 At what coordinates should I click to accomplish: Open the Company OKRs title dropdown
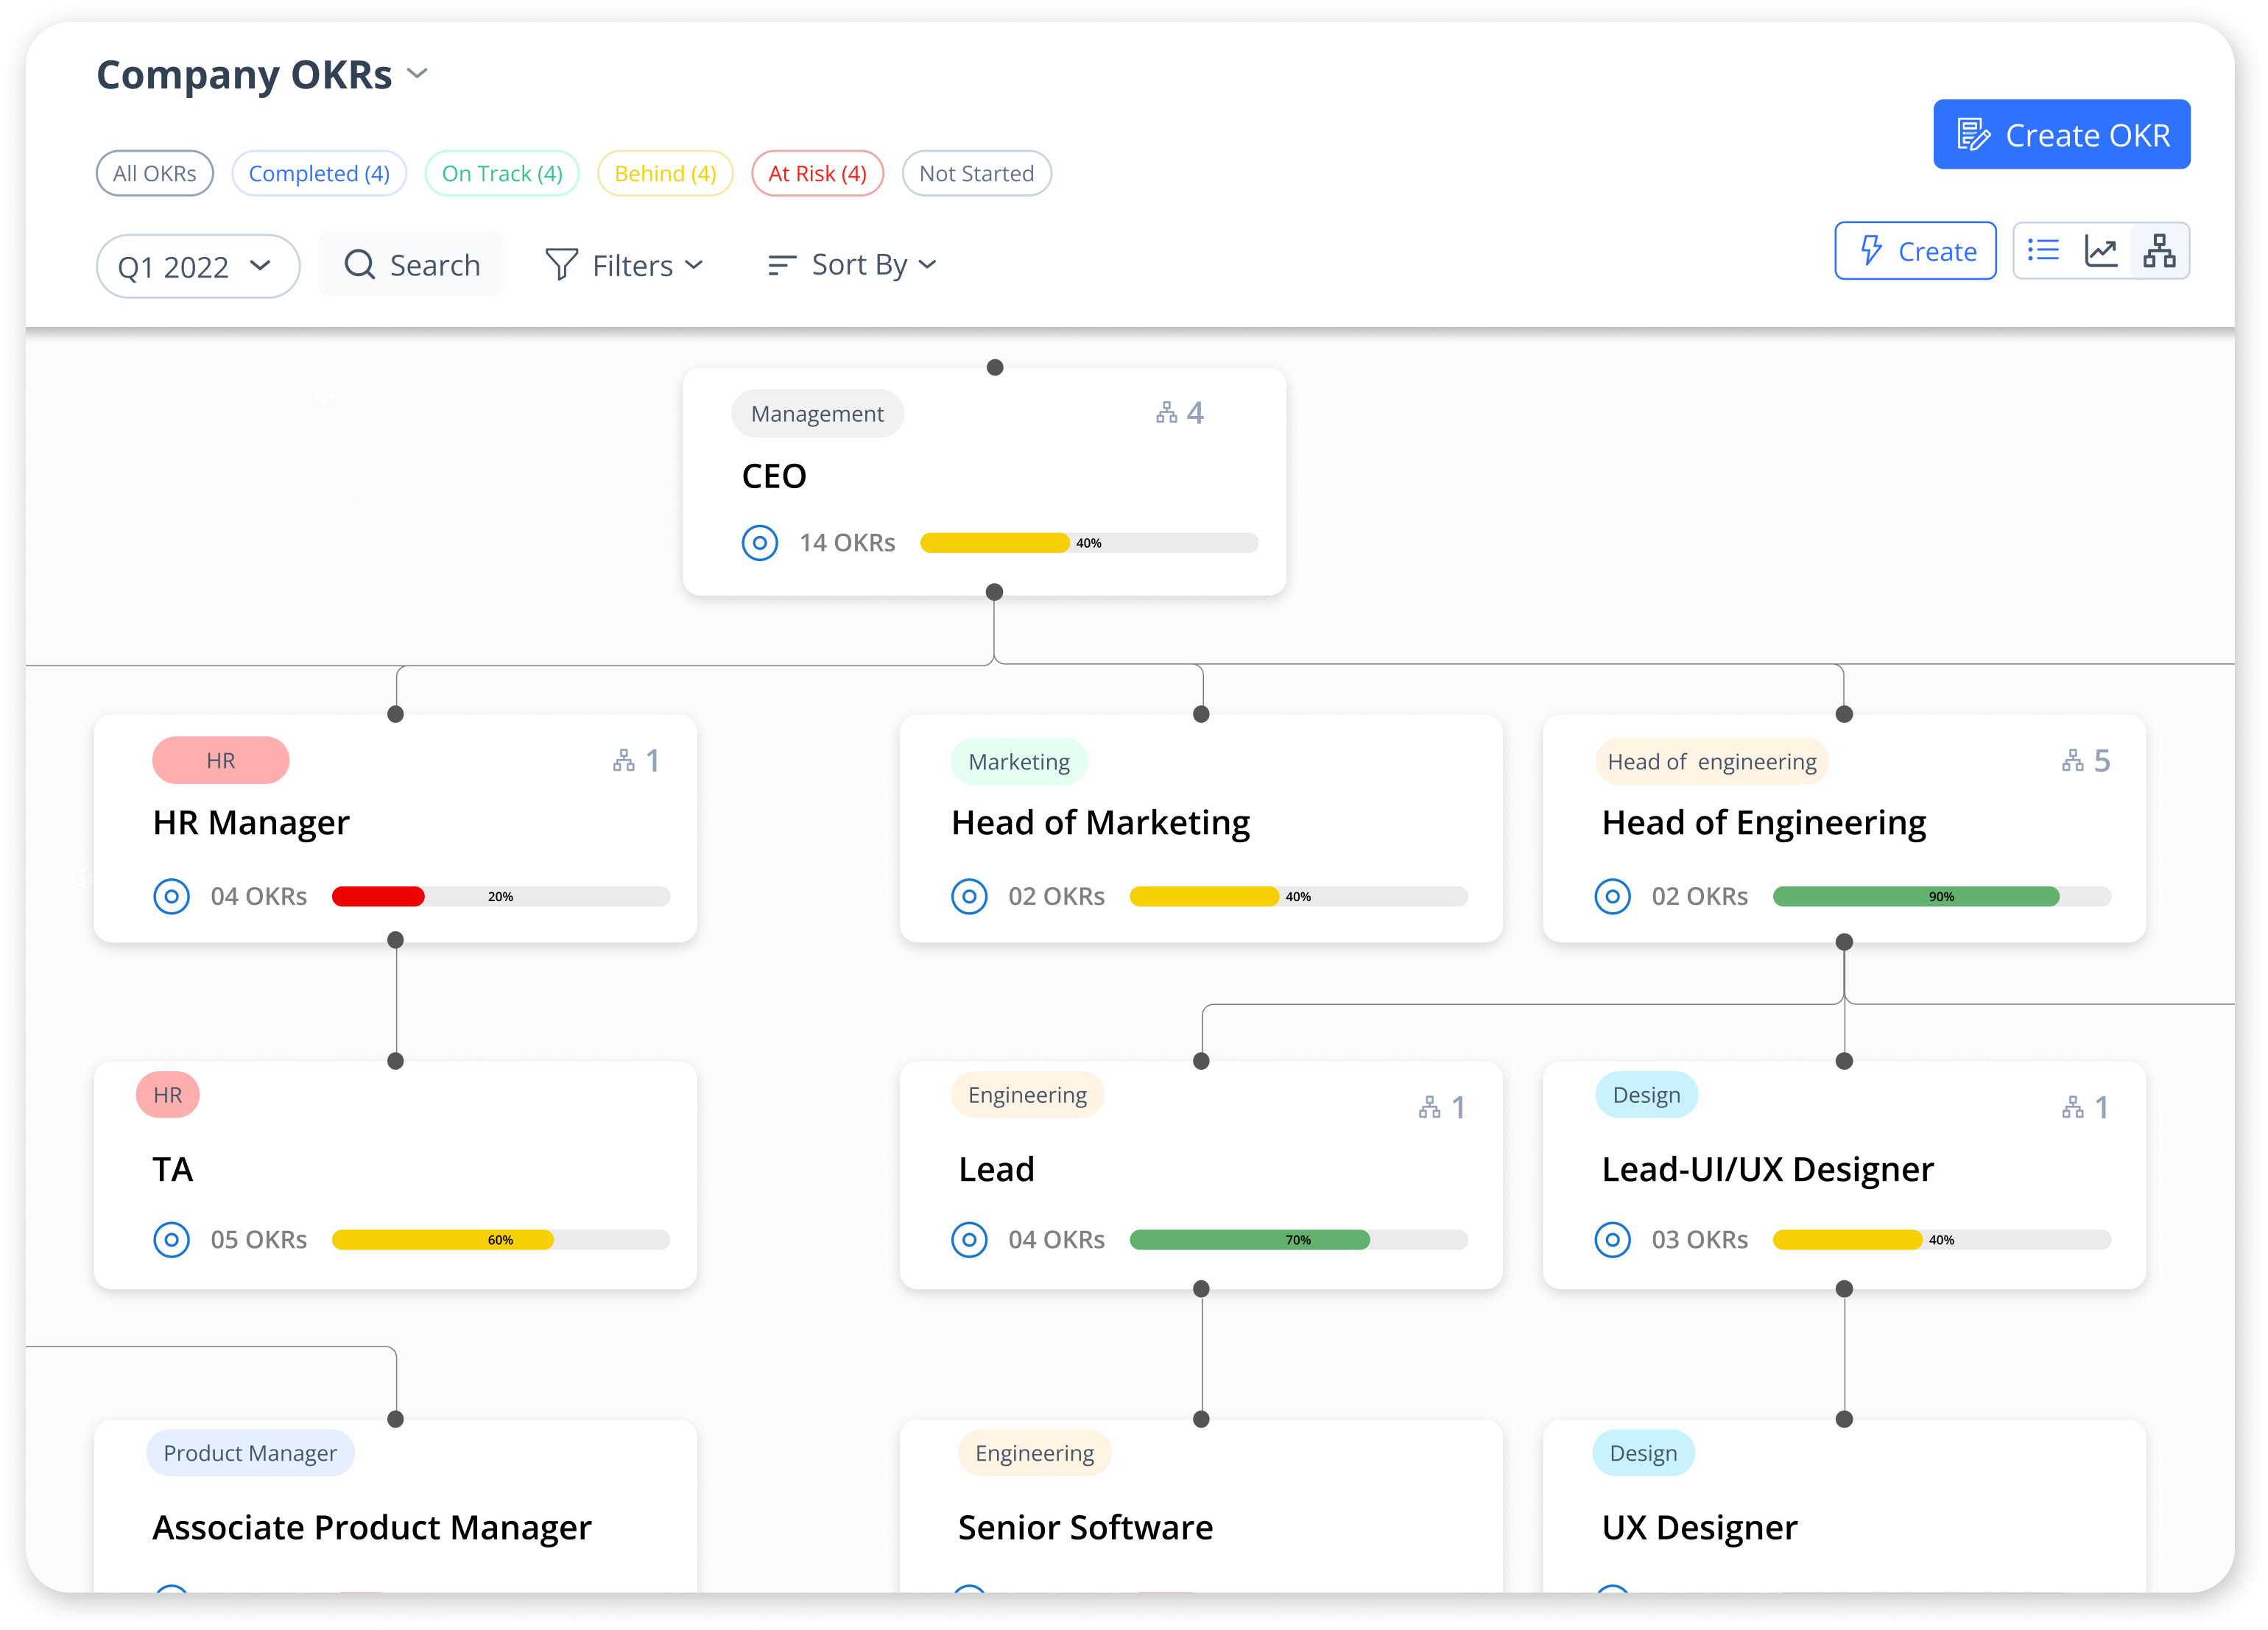click(x=417, y=72)
